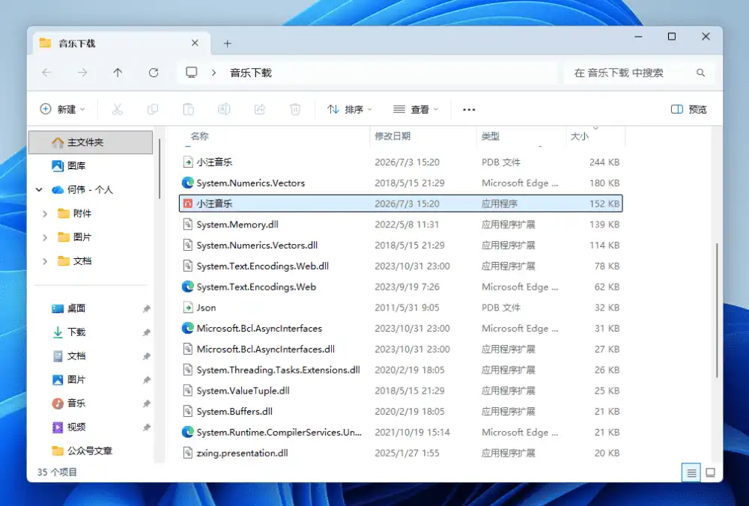The width and height of the screenshot is (749, 506).
Task: Open 桌面 in quick access
Action: pyautogui.click(x=76, y=308)
